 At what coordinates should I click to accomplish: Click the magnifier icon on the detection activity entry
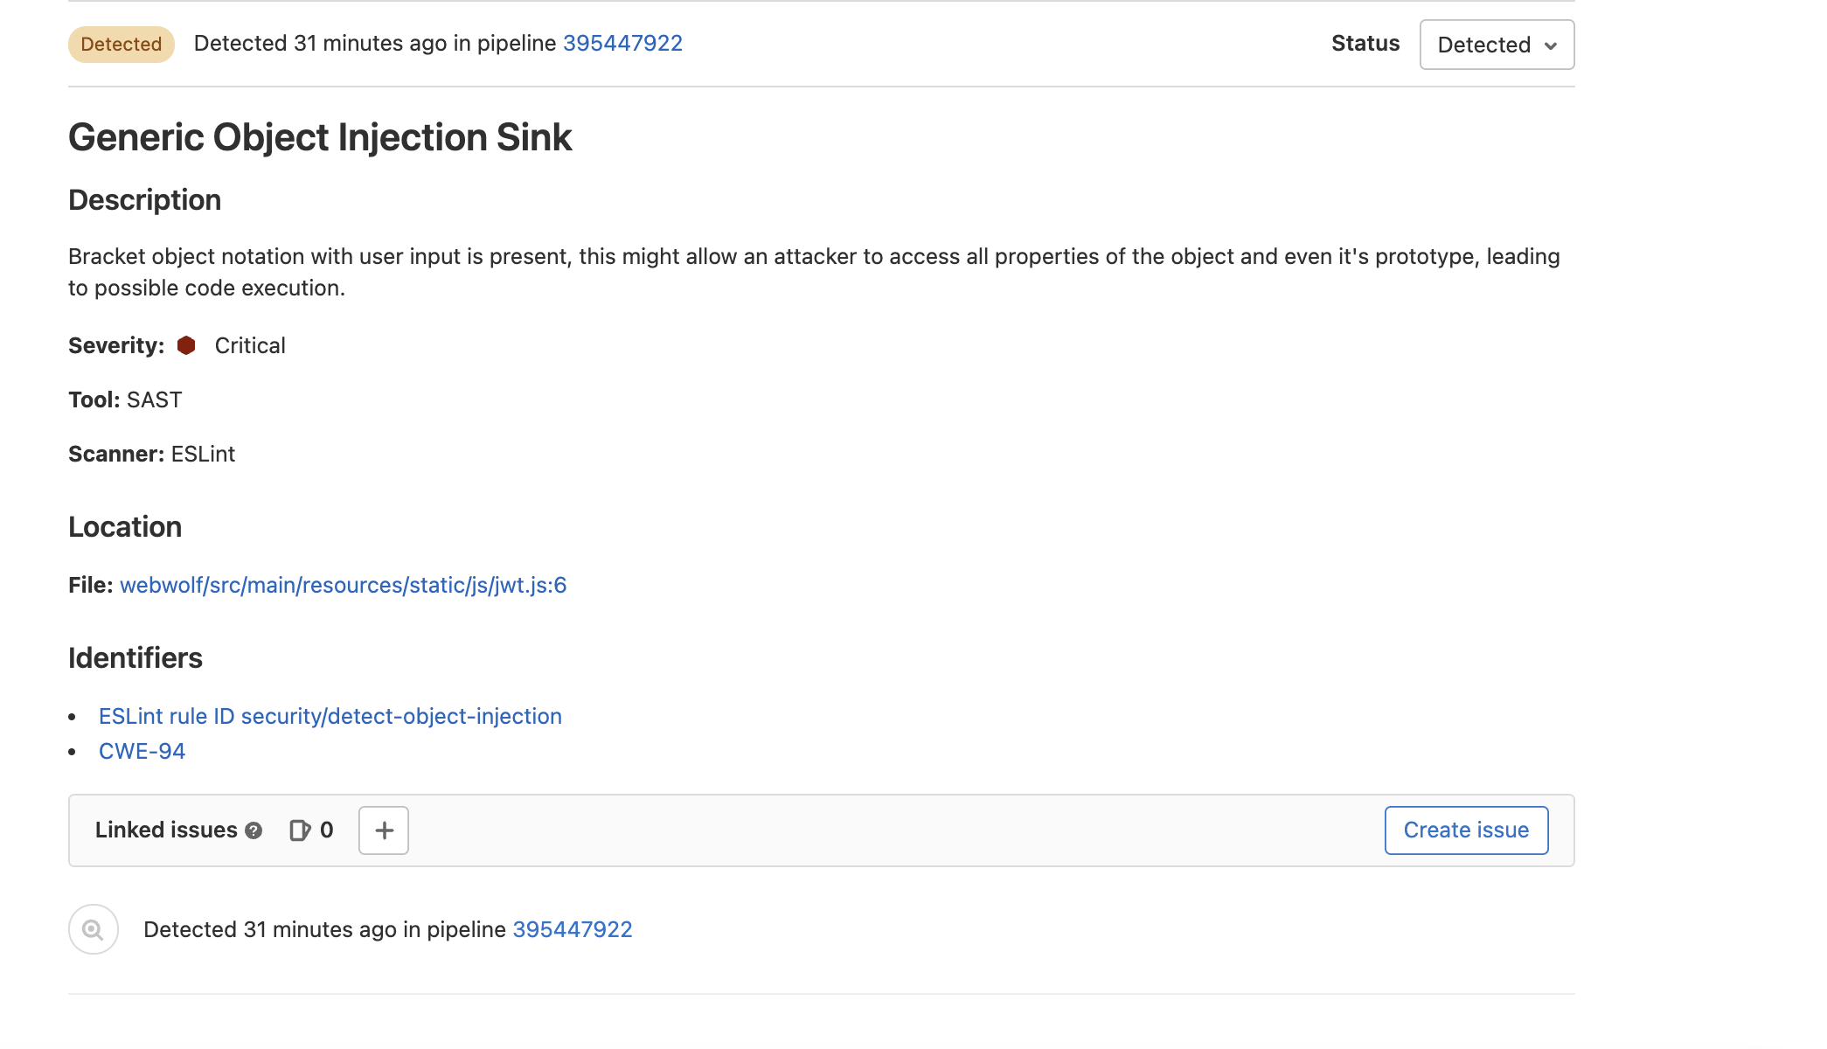tap(92, 928)
